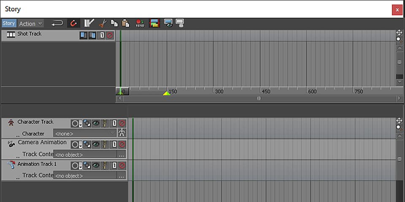Open Character Track record mode dropdown

76,123
